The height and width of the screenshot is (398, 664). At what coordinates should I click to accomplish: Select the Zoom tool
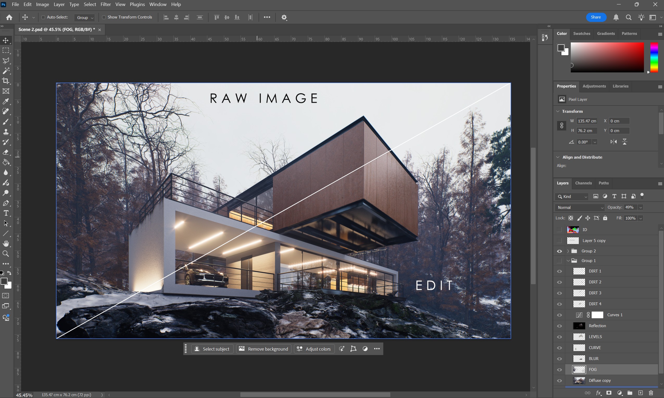click(6, 254)
